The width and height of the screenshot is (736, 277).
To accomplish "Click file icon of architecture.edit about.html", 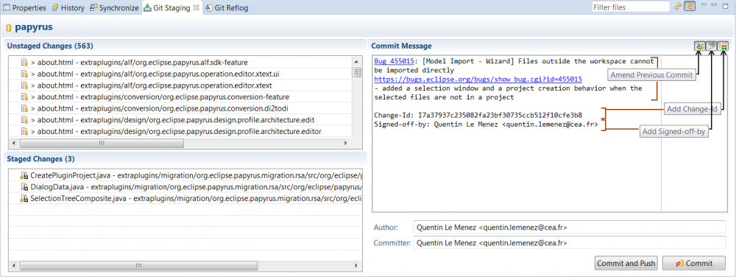I will coord(24,120).
